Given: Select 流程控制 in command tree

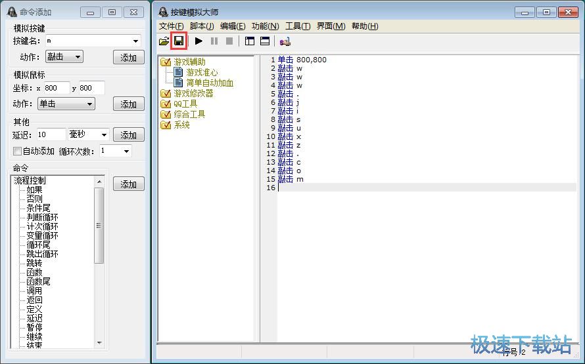Looking at the screenshot, I should click(x=30, y=180).
